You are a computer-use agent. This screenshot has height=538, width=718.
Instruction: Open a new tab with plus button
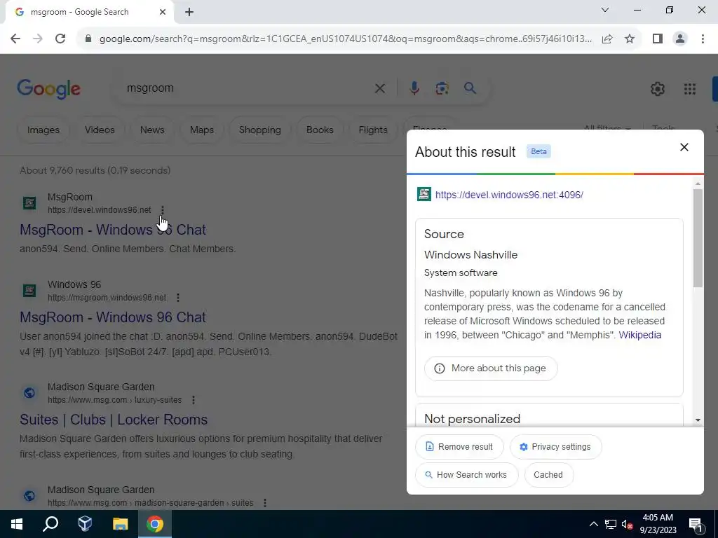point(189,13)
